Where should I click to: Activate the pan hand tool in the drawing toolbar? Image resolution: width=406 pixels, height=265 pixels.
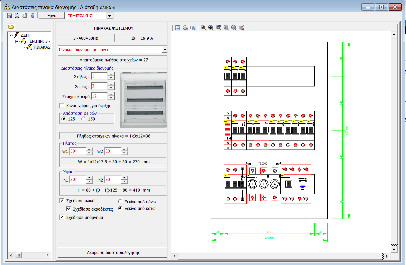[242, 28]
